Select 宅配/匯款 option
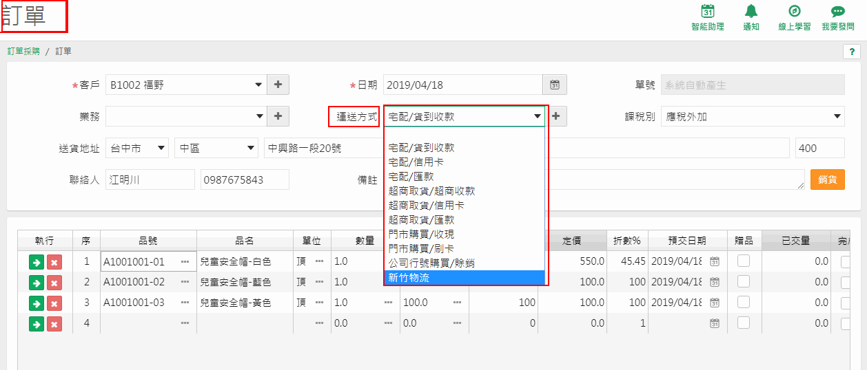 click(x=465, y=176)
